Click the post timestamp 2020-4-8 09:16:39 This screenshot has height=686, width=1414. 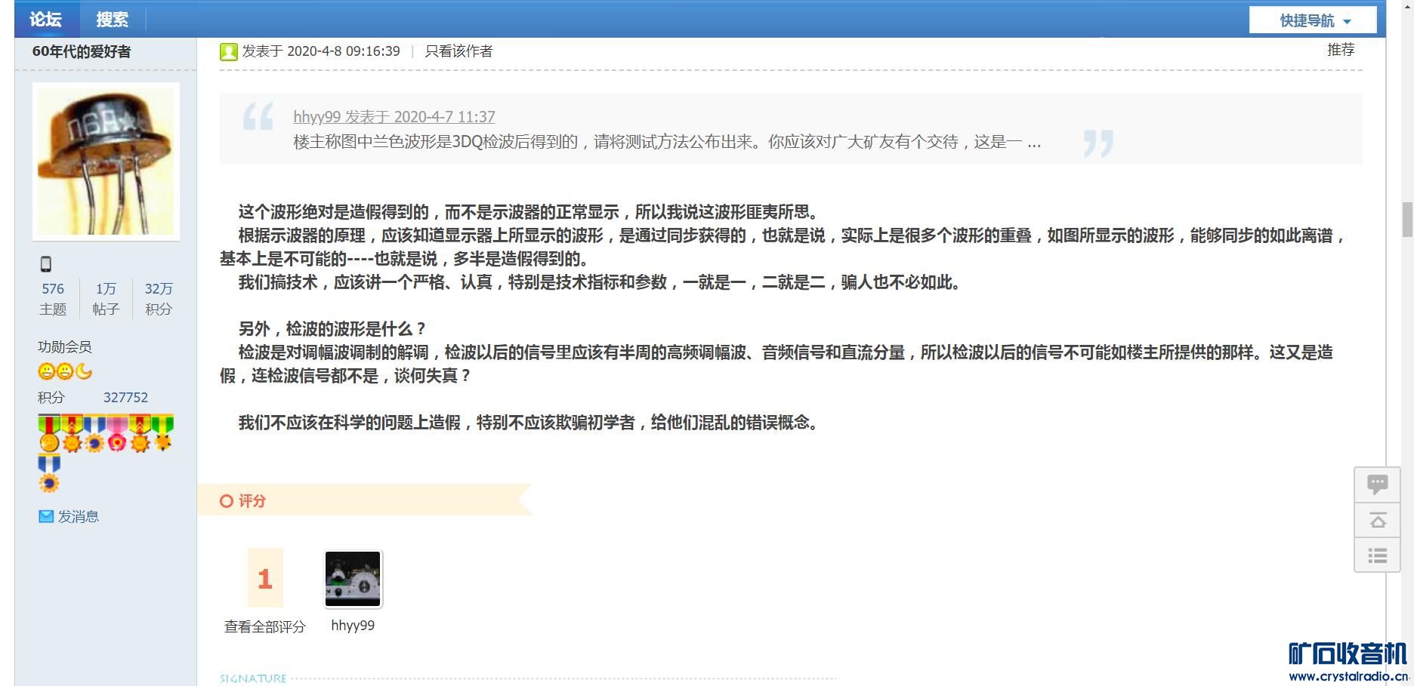344,51
